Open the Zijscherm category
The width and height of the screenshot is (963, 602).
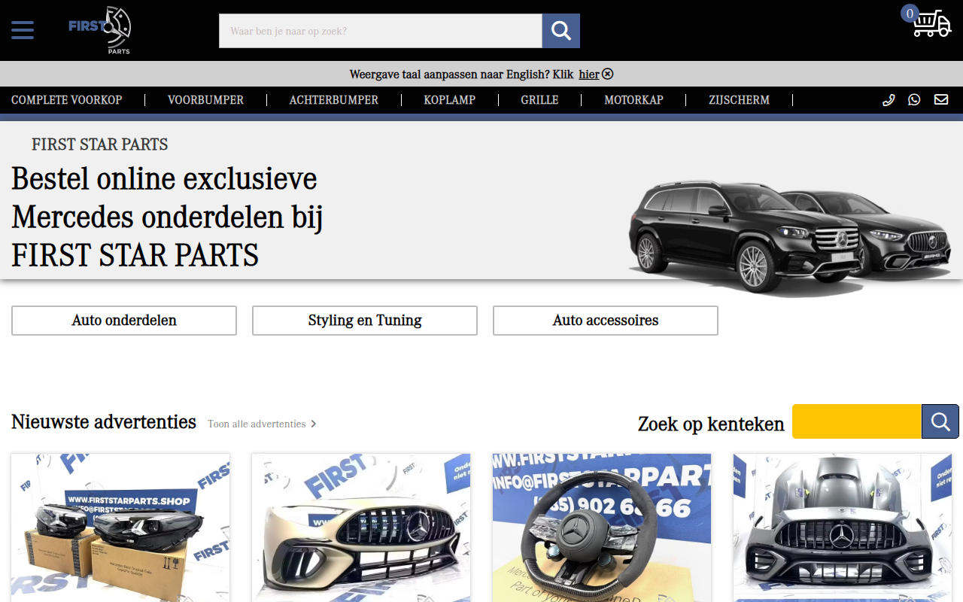pos(739,100)
